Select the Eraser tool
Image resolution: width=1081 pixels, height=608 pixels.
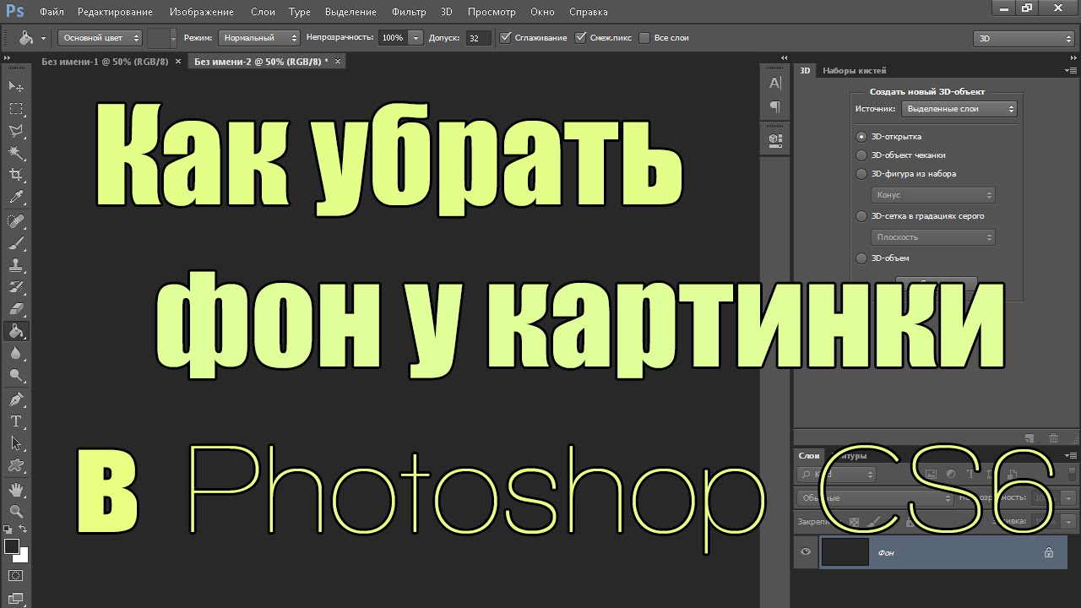click(16, 309)
